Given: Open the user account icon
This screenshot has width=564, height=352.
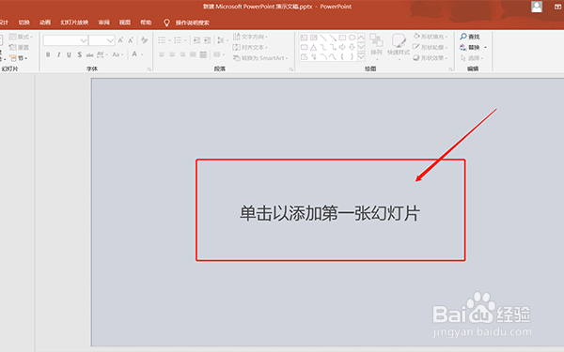Looking at the screenshot, I should tap(537, 7).
